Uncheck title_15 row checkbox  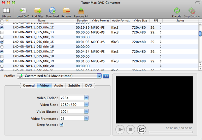(x=2, y=42)
